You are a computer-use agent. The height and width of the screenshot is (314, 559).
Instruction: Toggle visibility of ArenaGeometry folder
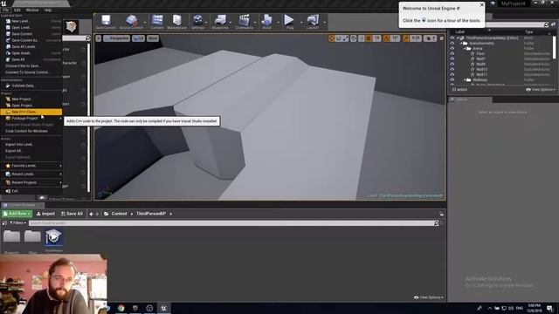452,43
